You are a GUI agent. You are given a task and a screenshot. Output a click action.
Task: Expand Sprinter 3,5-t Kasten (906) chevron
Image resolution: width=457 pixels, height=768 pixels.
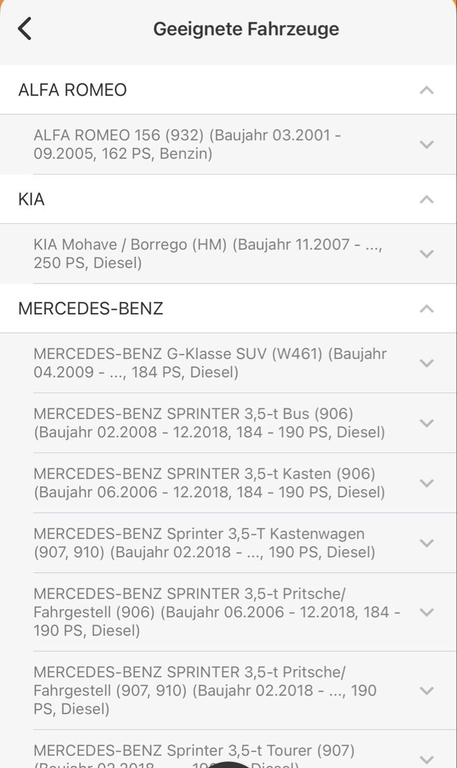[x=426, y=483]
